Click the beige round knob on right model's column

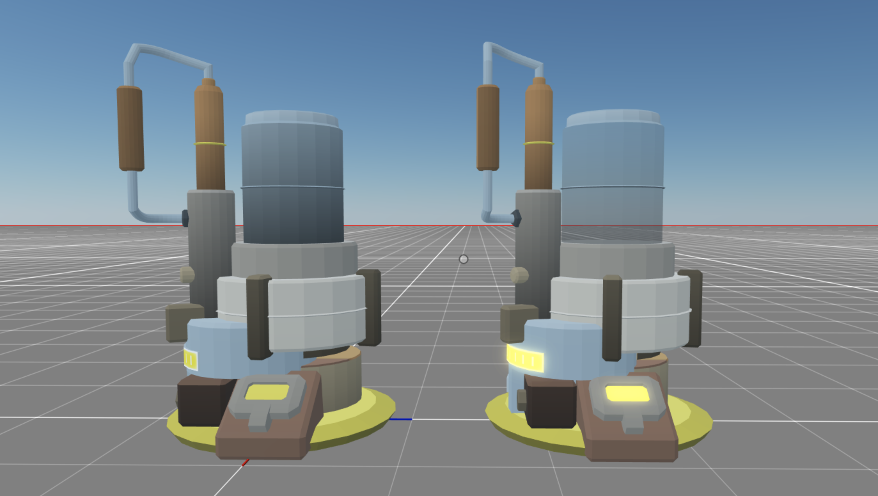tap(520, 275)
